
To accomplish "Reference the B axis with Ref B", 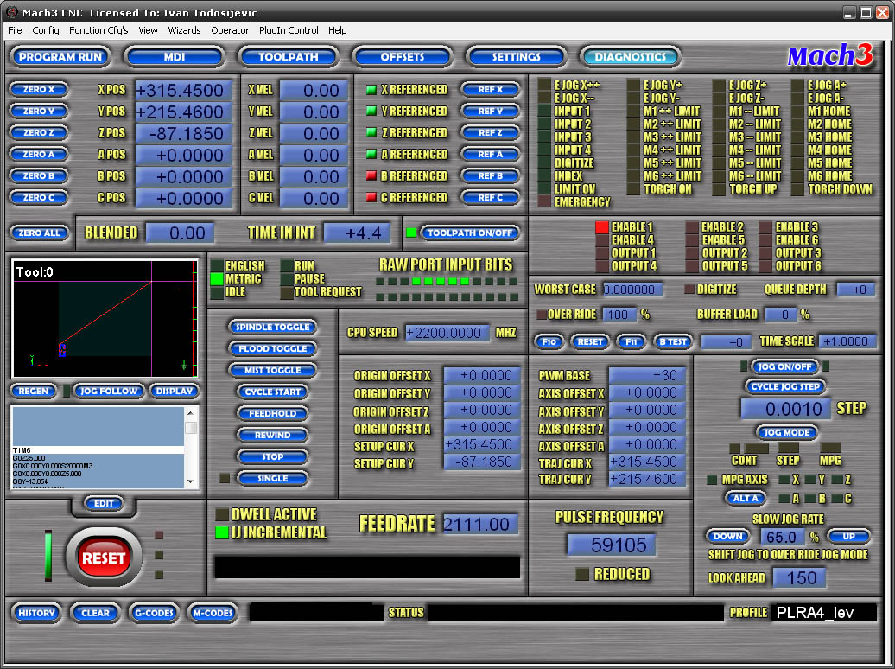I will tap(491, 176).
